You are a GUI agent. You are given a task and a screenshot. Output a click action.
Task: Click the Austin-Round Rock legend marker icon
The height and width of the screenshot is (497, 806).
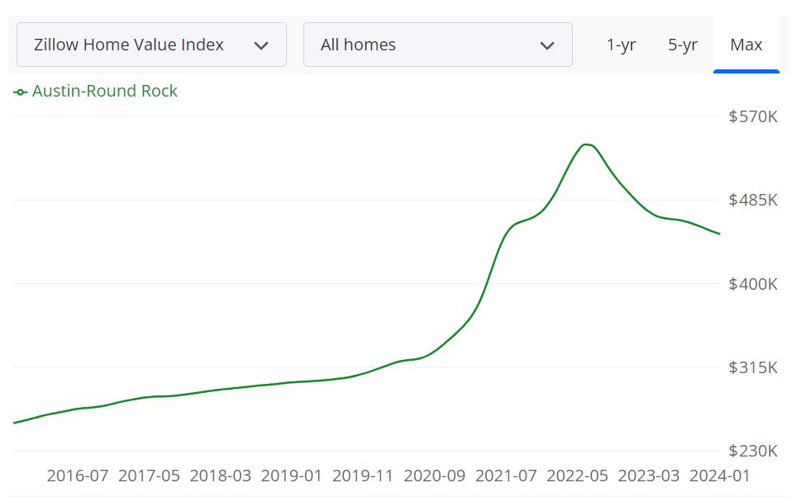point(20,92)
